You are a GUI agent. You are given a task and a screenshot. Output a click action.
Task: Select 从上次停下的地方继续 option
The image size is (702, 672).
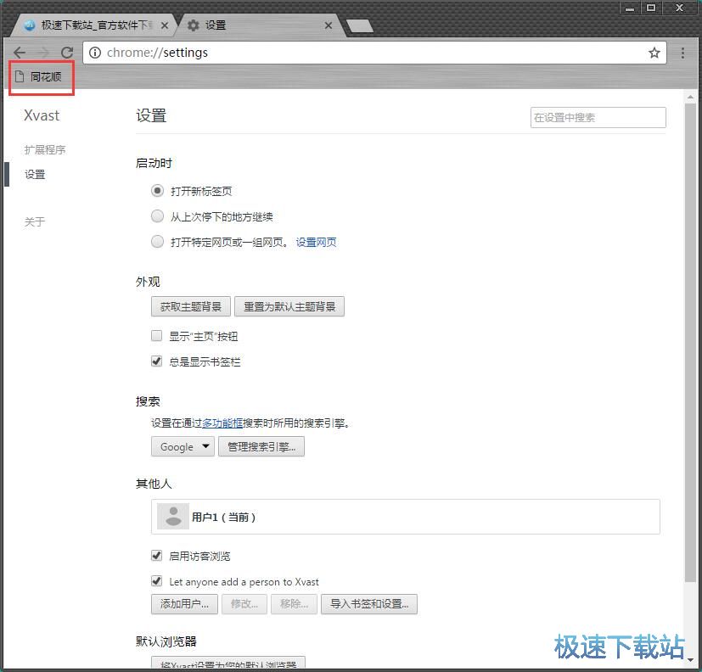point(157,216)
